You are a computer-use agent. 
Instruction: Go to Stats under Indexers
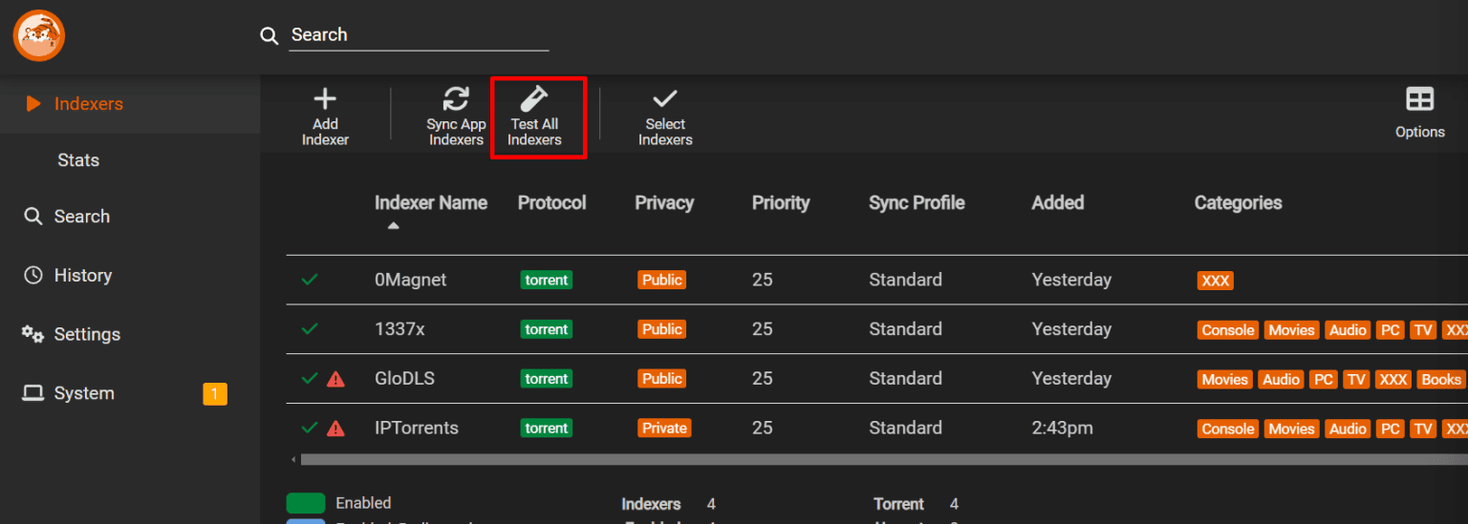78,160
